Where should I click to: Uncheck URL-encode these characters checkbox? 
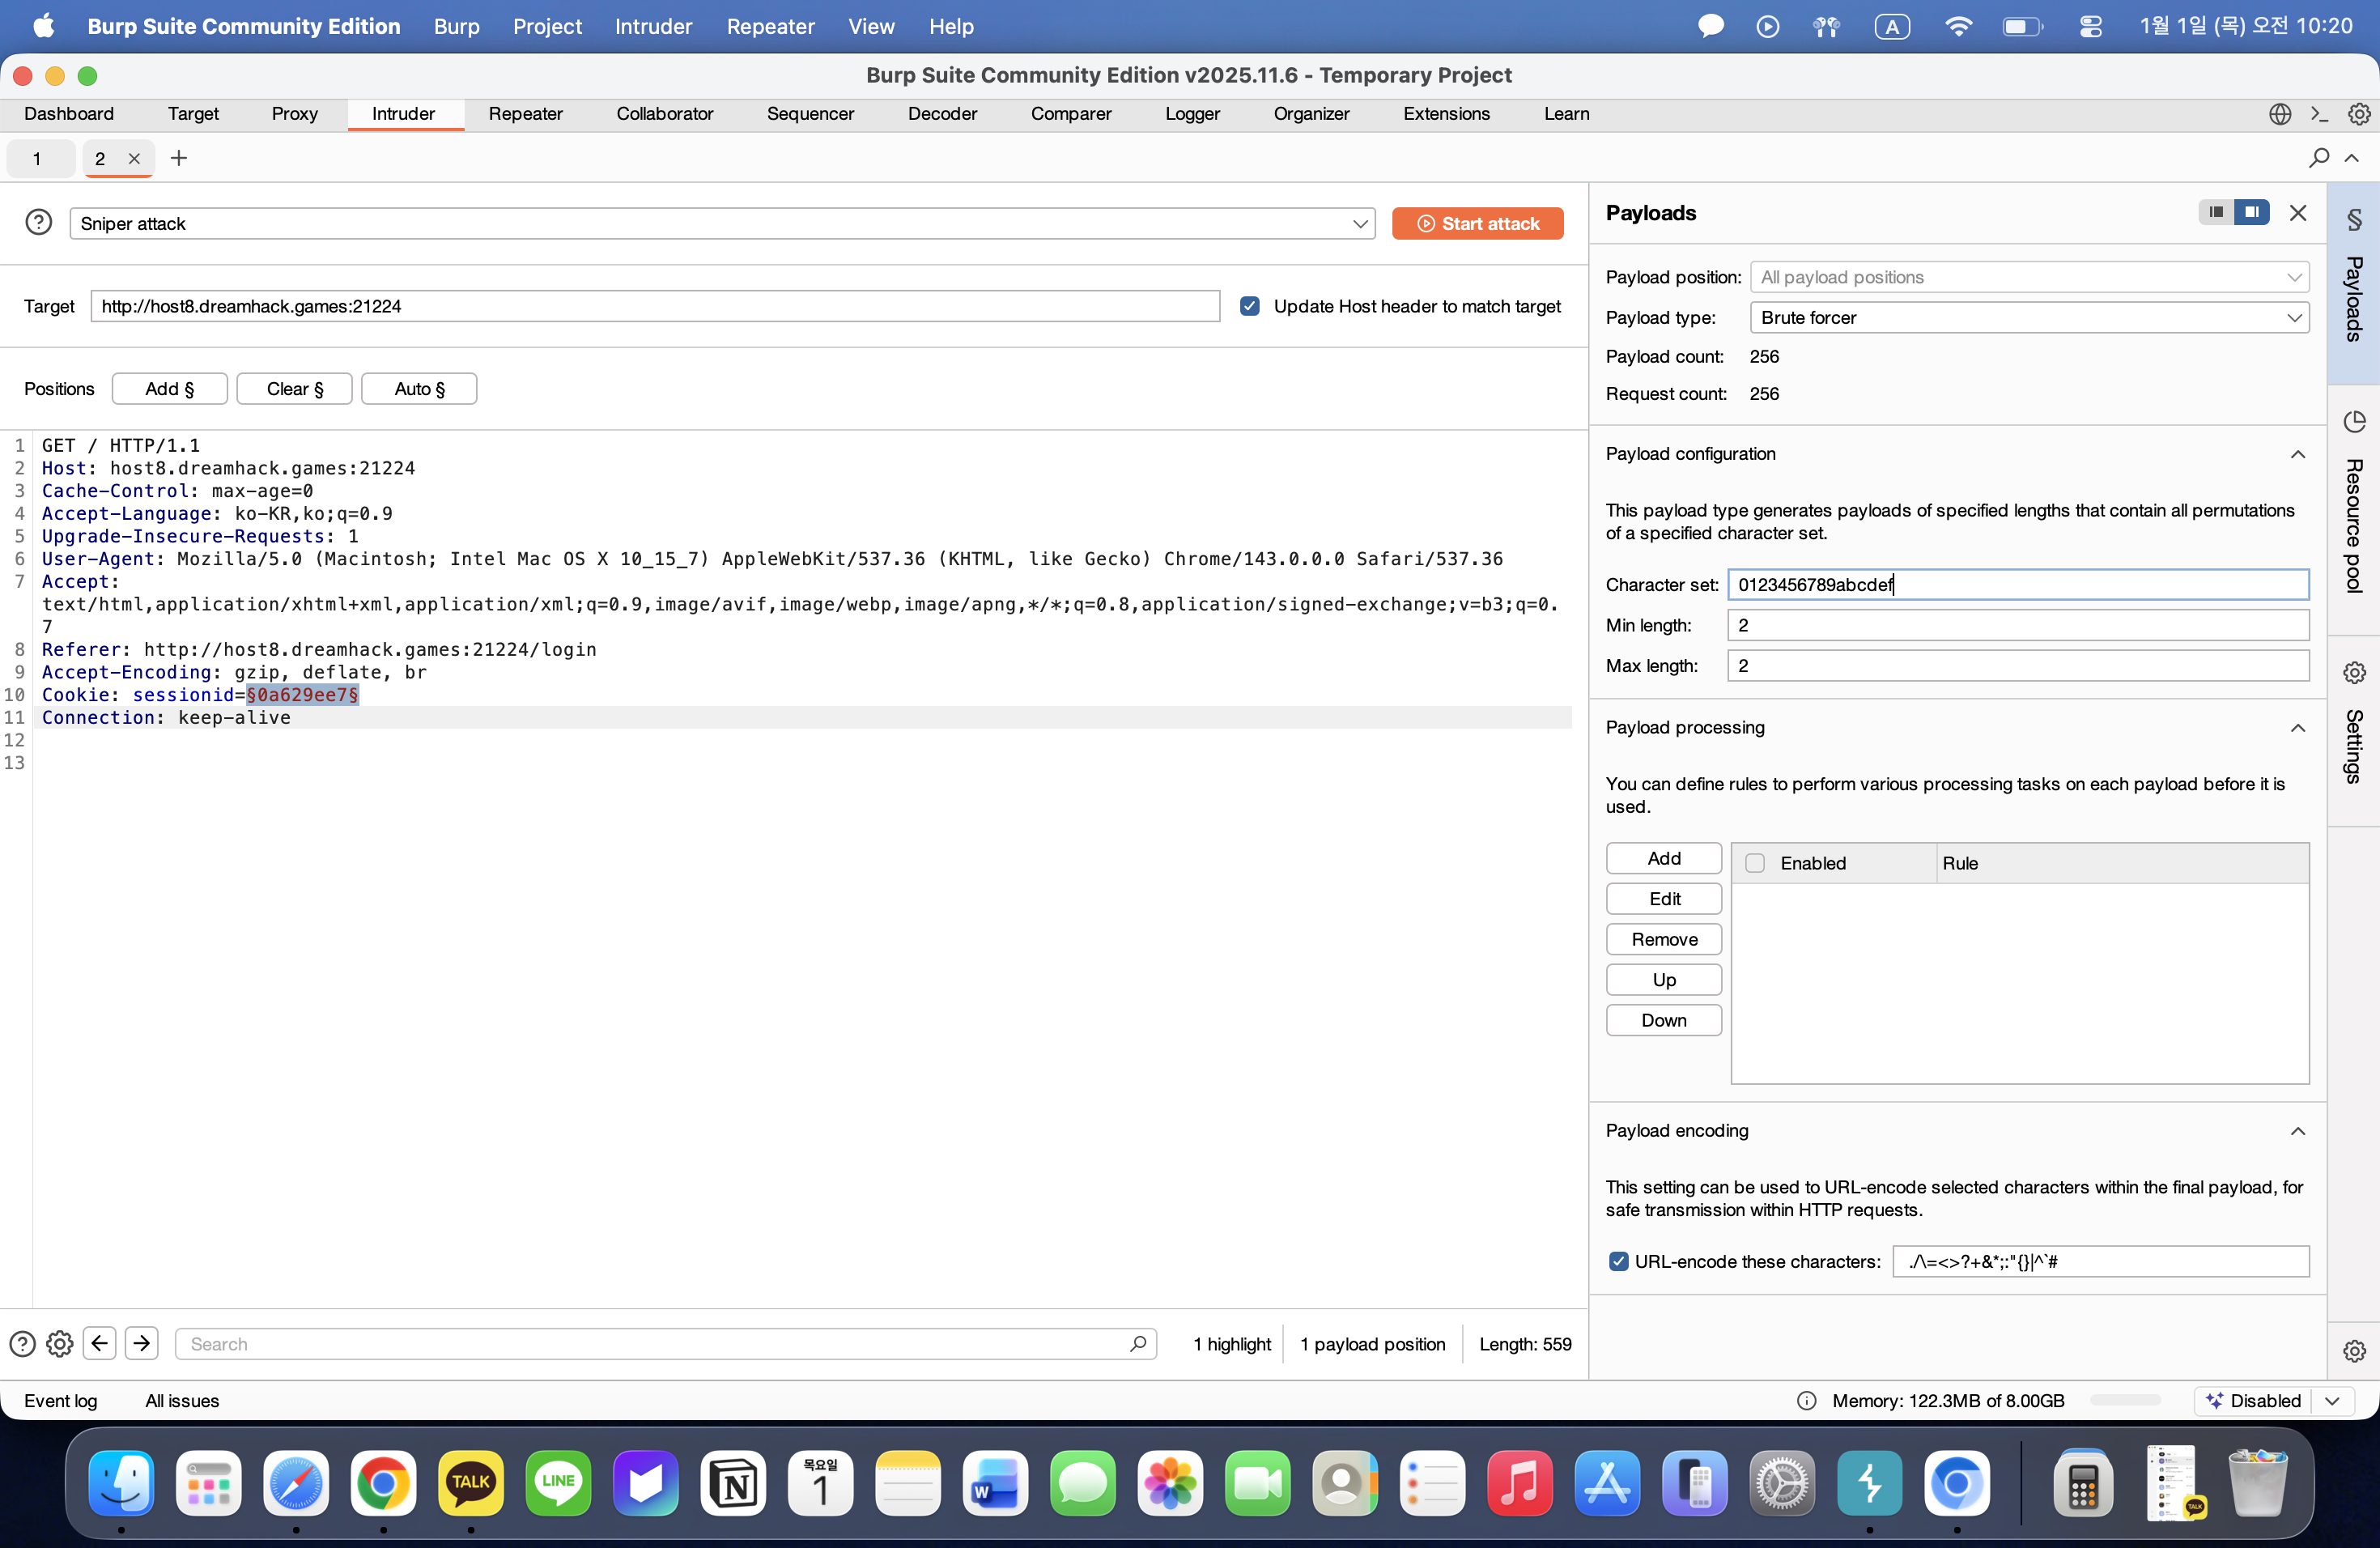point(1618,1261)
